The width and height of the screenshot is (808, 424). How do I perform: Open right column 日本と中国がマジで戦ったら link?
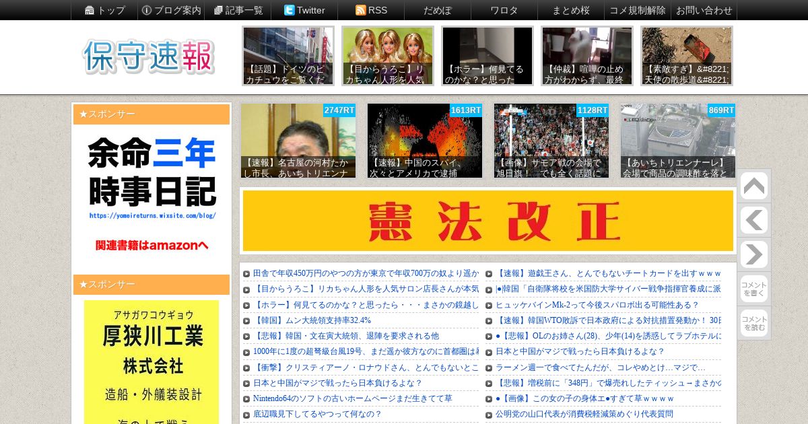click(580, 351)
